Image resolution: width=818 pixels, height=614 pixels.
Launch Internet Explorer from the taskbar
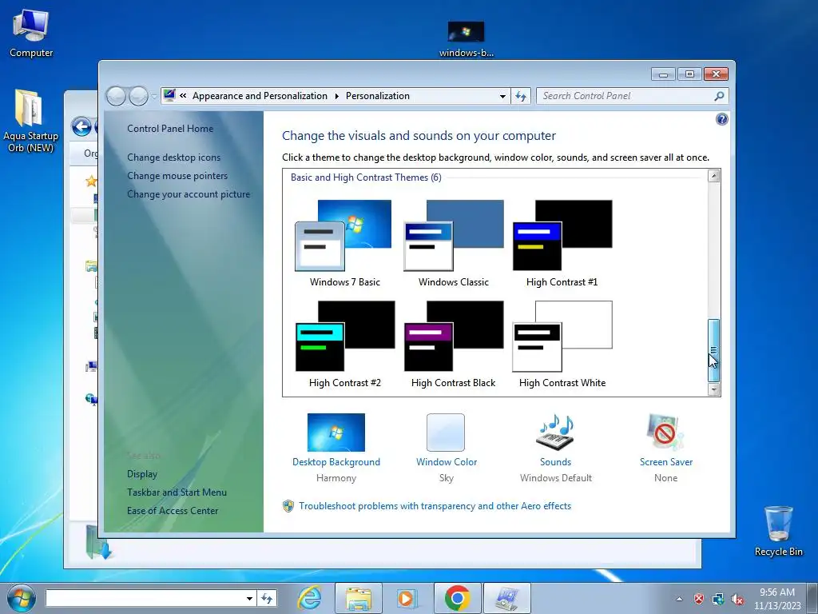(309, 598)
